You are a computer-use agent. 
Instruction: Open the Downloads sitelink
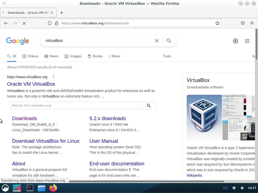[24, 118]
